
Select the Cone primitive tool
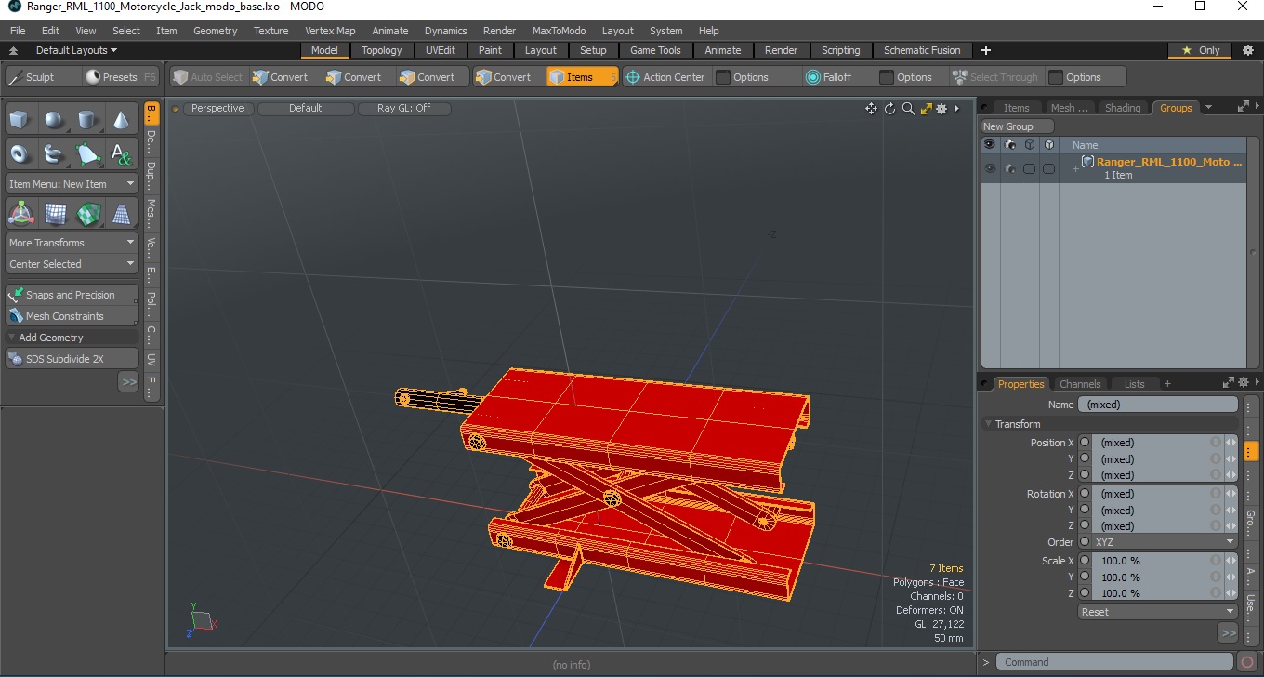121,119
